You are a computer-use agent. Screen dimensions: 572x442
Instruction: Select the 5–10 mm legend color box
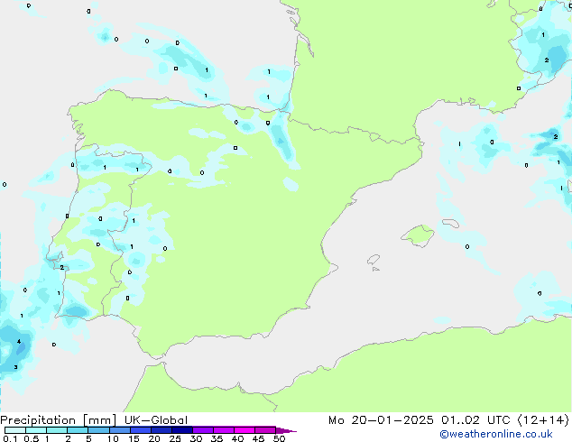coord(98,430)
